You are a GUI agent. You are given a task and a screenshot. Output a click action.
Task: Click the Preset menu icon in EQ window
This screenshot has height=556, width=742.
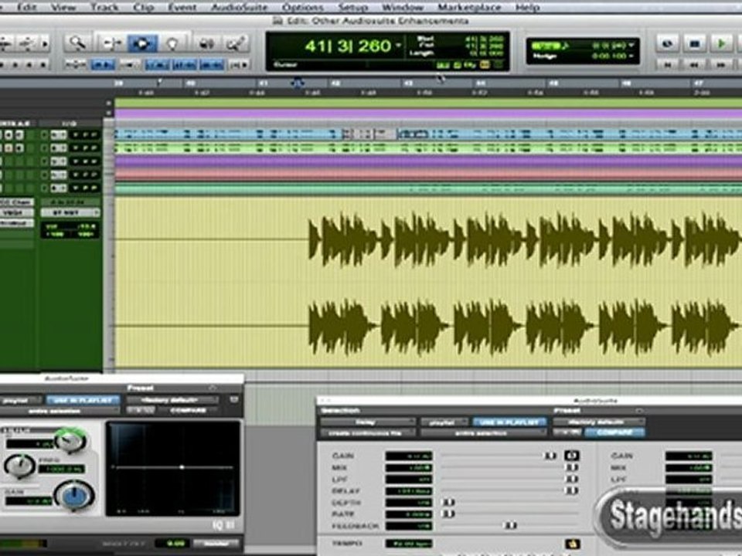click(213, 388)
